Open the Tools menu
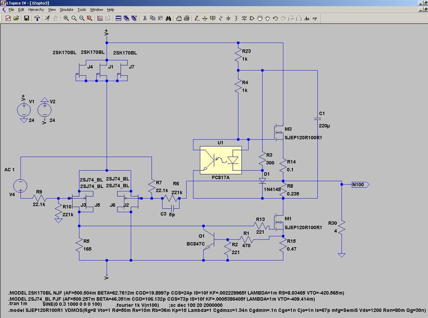This screenshot has width=428, height=318. [82, 10]
